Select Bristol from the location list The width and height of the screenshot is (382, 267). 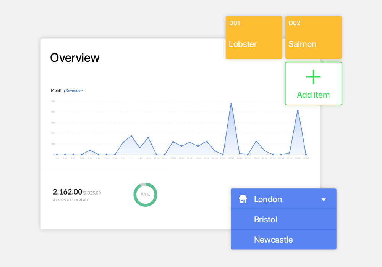click(265, 220)
